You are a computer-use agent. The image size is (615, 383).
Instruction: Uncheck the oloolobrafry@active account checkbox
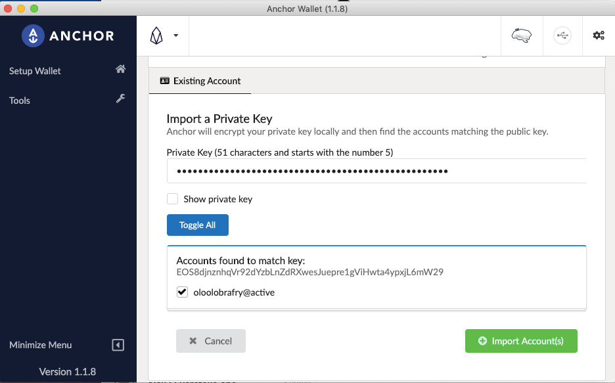182,292
